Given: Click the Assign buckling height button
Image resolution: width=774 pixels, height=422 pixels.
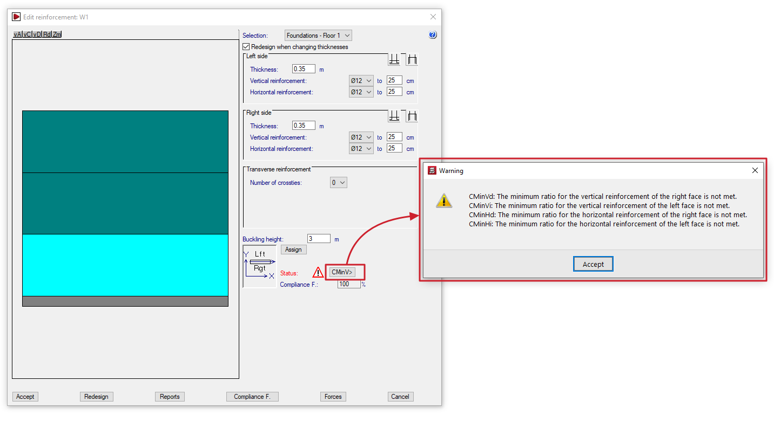Looking at the screenshot, I should click(x=293, y=250).
